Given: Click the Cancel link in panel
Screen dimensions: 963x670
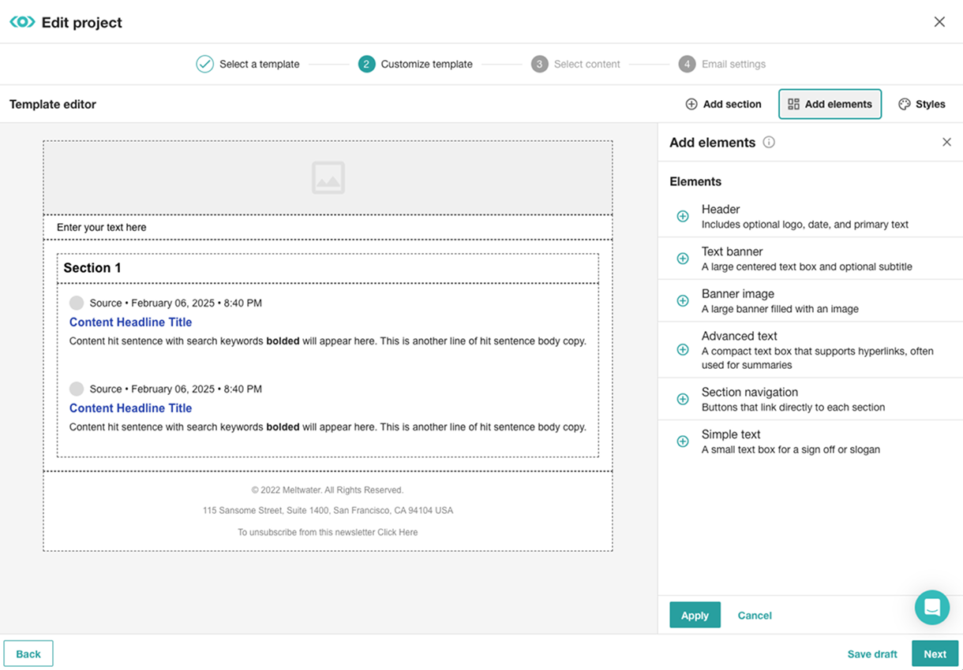Looking at the screenshot, I should click(755, 616).
